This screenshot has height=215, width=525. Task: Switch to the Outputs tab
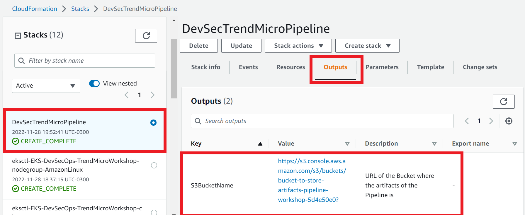click(335, 67)
